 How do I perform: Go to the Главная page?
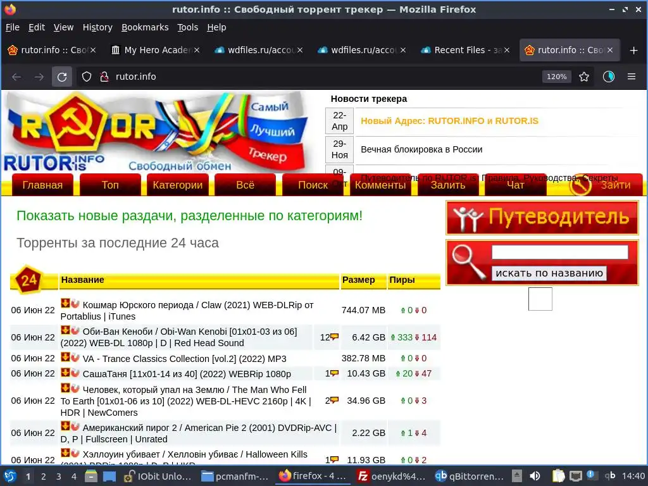[x=42, y=185]
